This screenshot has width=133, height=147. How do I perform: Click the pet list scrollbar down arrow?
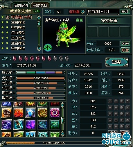[x=39, y=49]
